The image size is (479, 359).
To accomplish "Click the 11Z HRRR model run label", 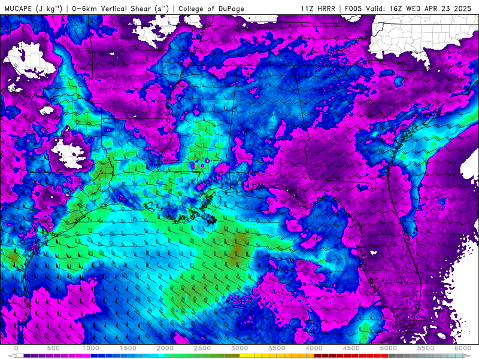I will tap(318, 8).
